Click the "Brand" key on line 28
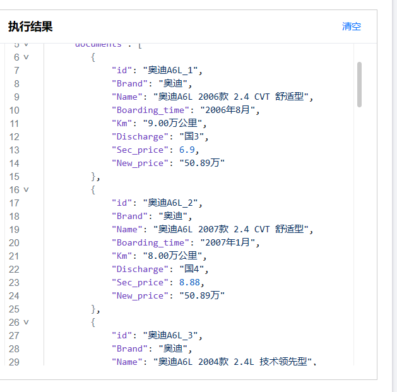 [129, 348]
